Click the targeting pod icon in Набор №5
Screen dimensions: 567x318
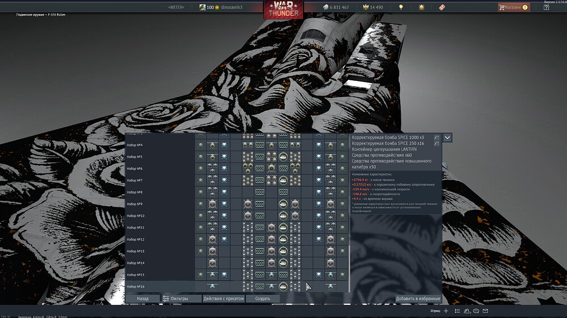tap(283, 157)
